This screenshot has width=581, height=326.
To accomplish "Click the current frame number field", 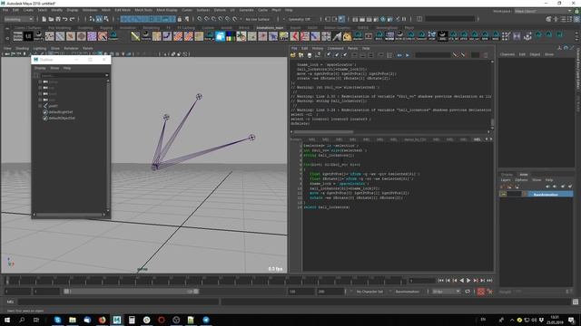I will pos(421,281).
